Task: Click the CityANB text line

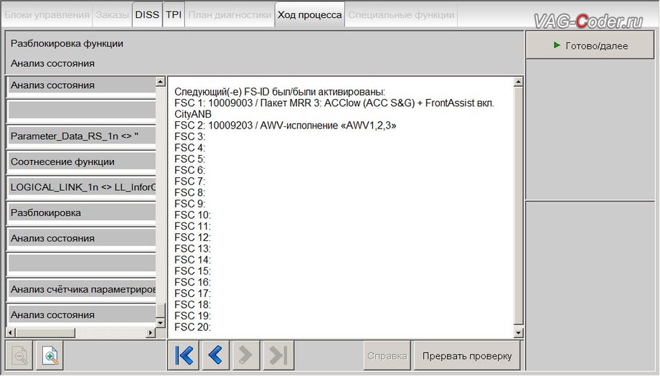Action: click(193, 114)
